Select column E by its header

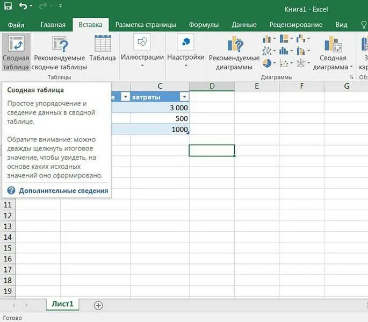coord(257,86)
